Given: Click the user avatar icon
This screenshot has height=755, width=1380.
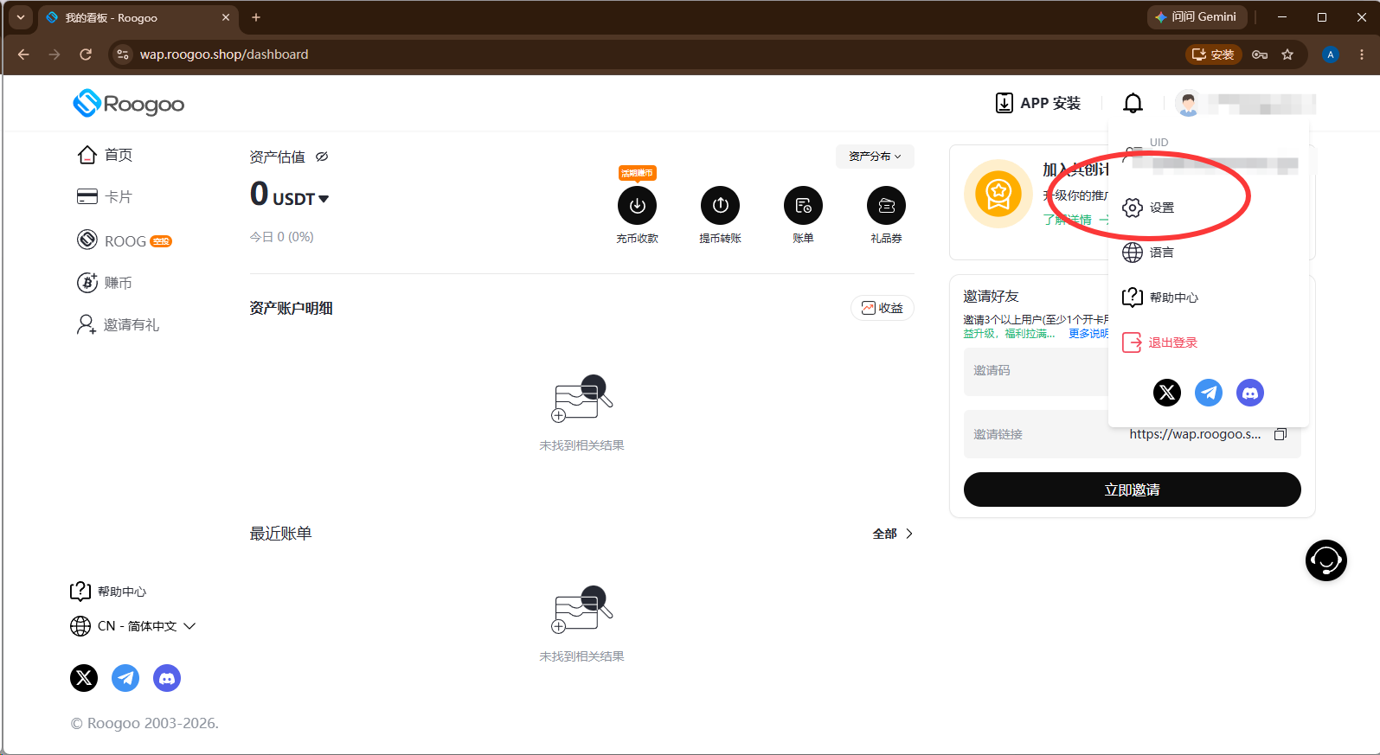Looking at the screenshot, I should pyautogui.click(x=1188, y=104).
